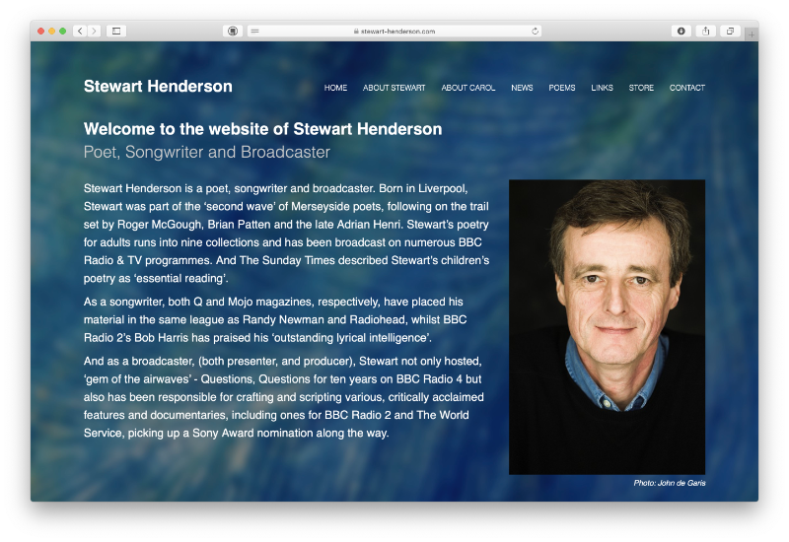
Task: Open the ABOUT CAROL page
Action: click(467, 88)
